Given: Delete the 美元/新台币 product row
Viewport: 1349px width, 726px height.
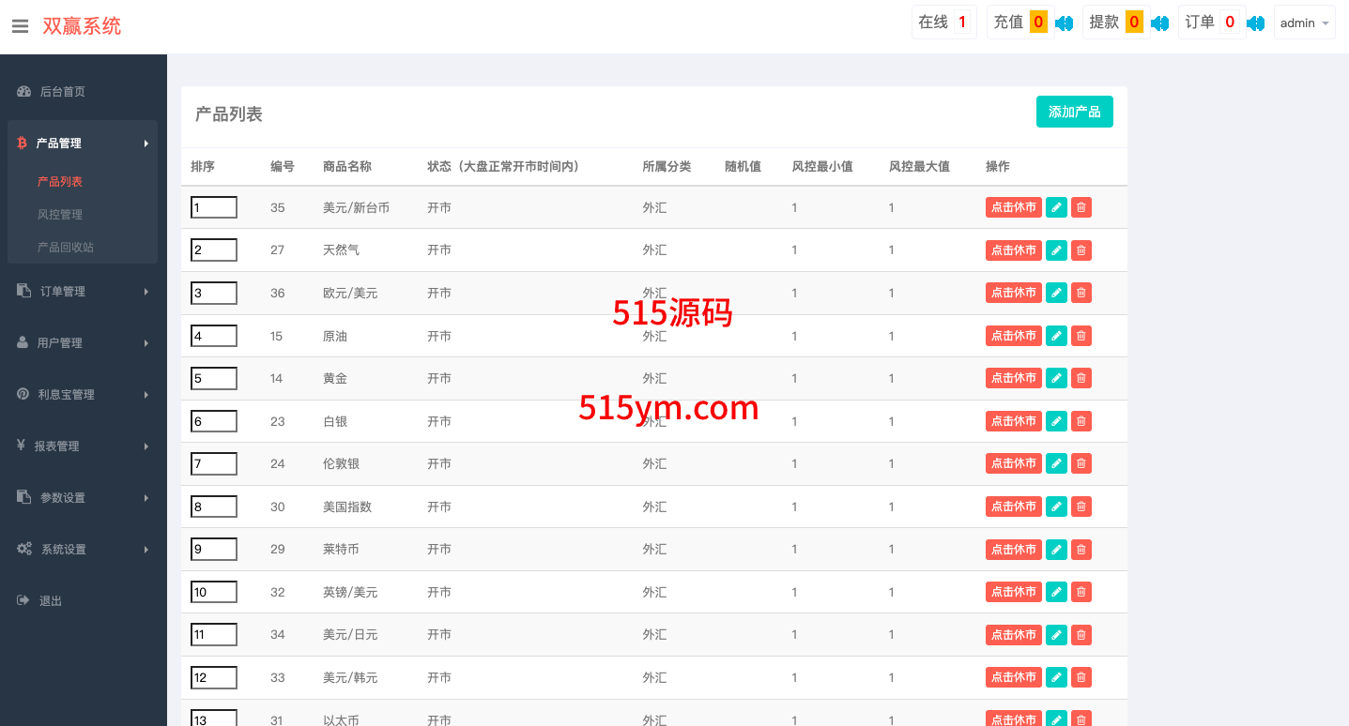Looking at the screenshot, I should tap(1081, 207).
